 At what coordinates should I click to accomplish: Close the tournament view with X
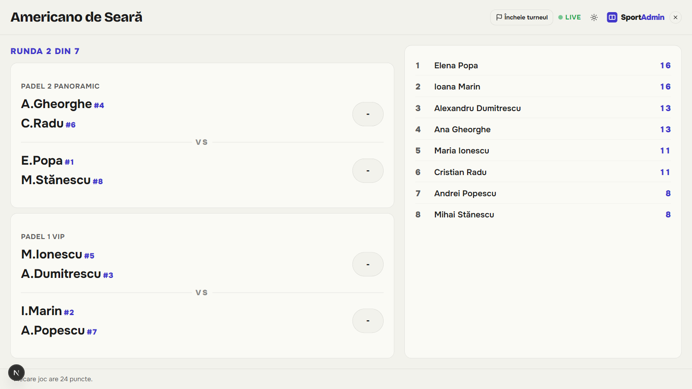tap(675, 17)
